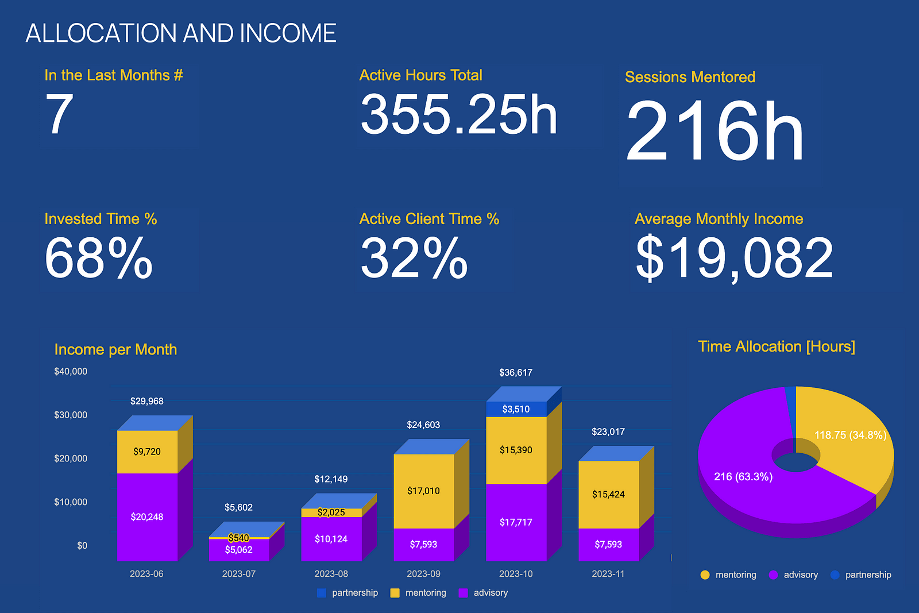Click the $2,025 mentoring segment
Screen dimensions: 919x613
coord(331,512)
